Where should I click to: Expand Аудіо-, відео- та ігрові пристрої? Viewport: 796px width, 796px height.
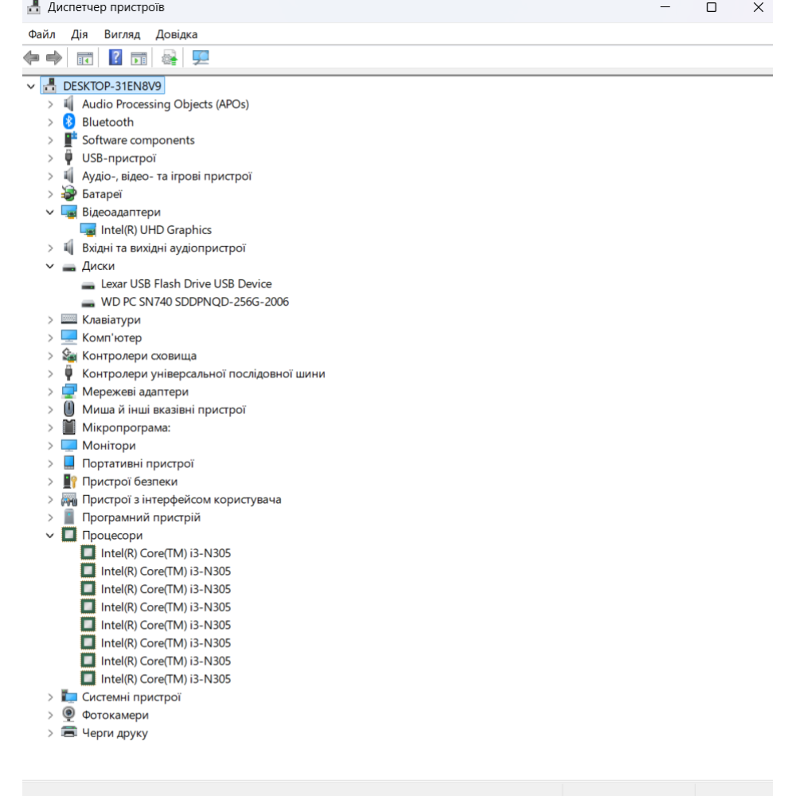(x=49, y=176)
